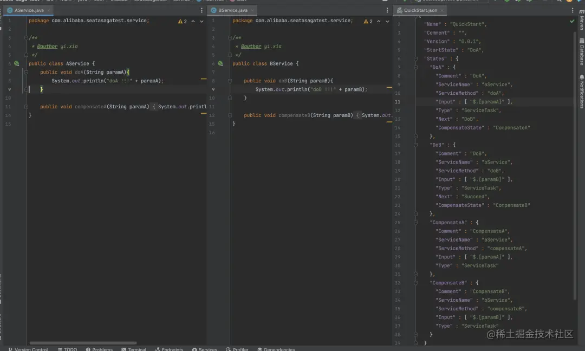The height and width of the screenshot is (351, 585).
Task: Click line number 11 in QuickStart.json gutter
Action: 398,102
